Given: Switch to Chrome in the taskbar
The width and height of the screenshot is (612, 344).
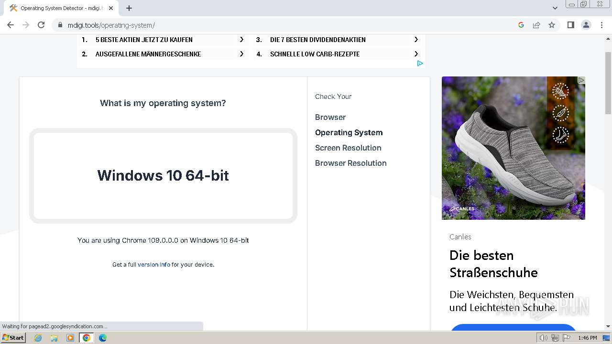Looking at the screenshot, I should (87, 338).
